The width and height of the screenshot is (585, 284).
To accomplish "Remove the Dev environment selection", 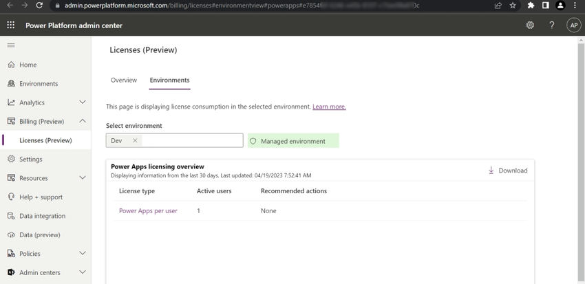I will [135, 140].
